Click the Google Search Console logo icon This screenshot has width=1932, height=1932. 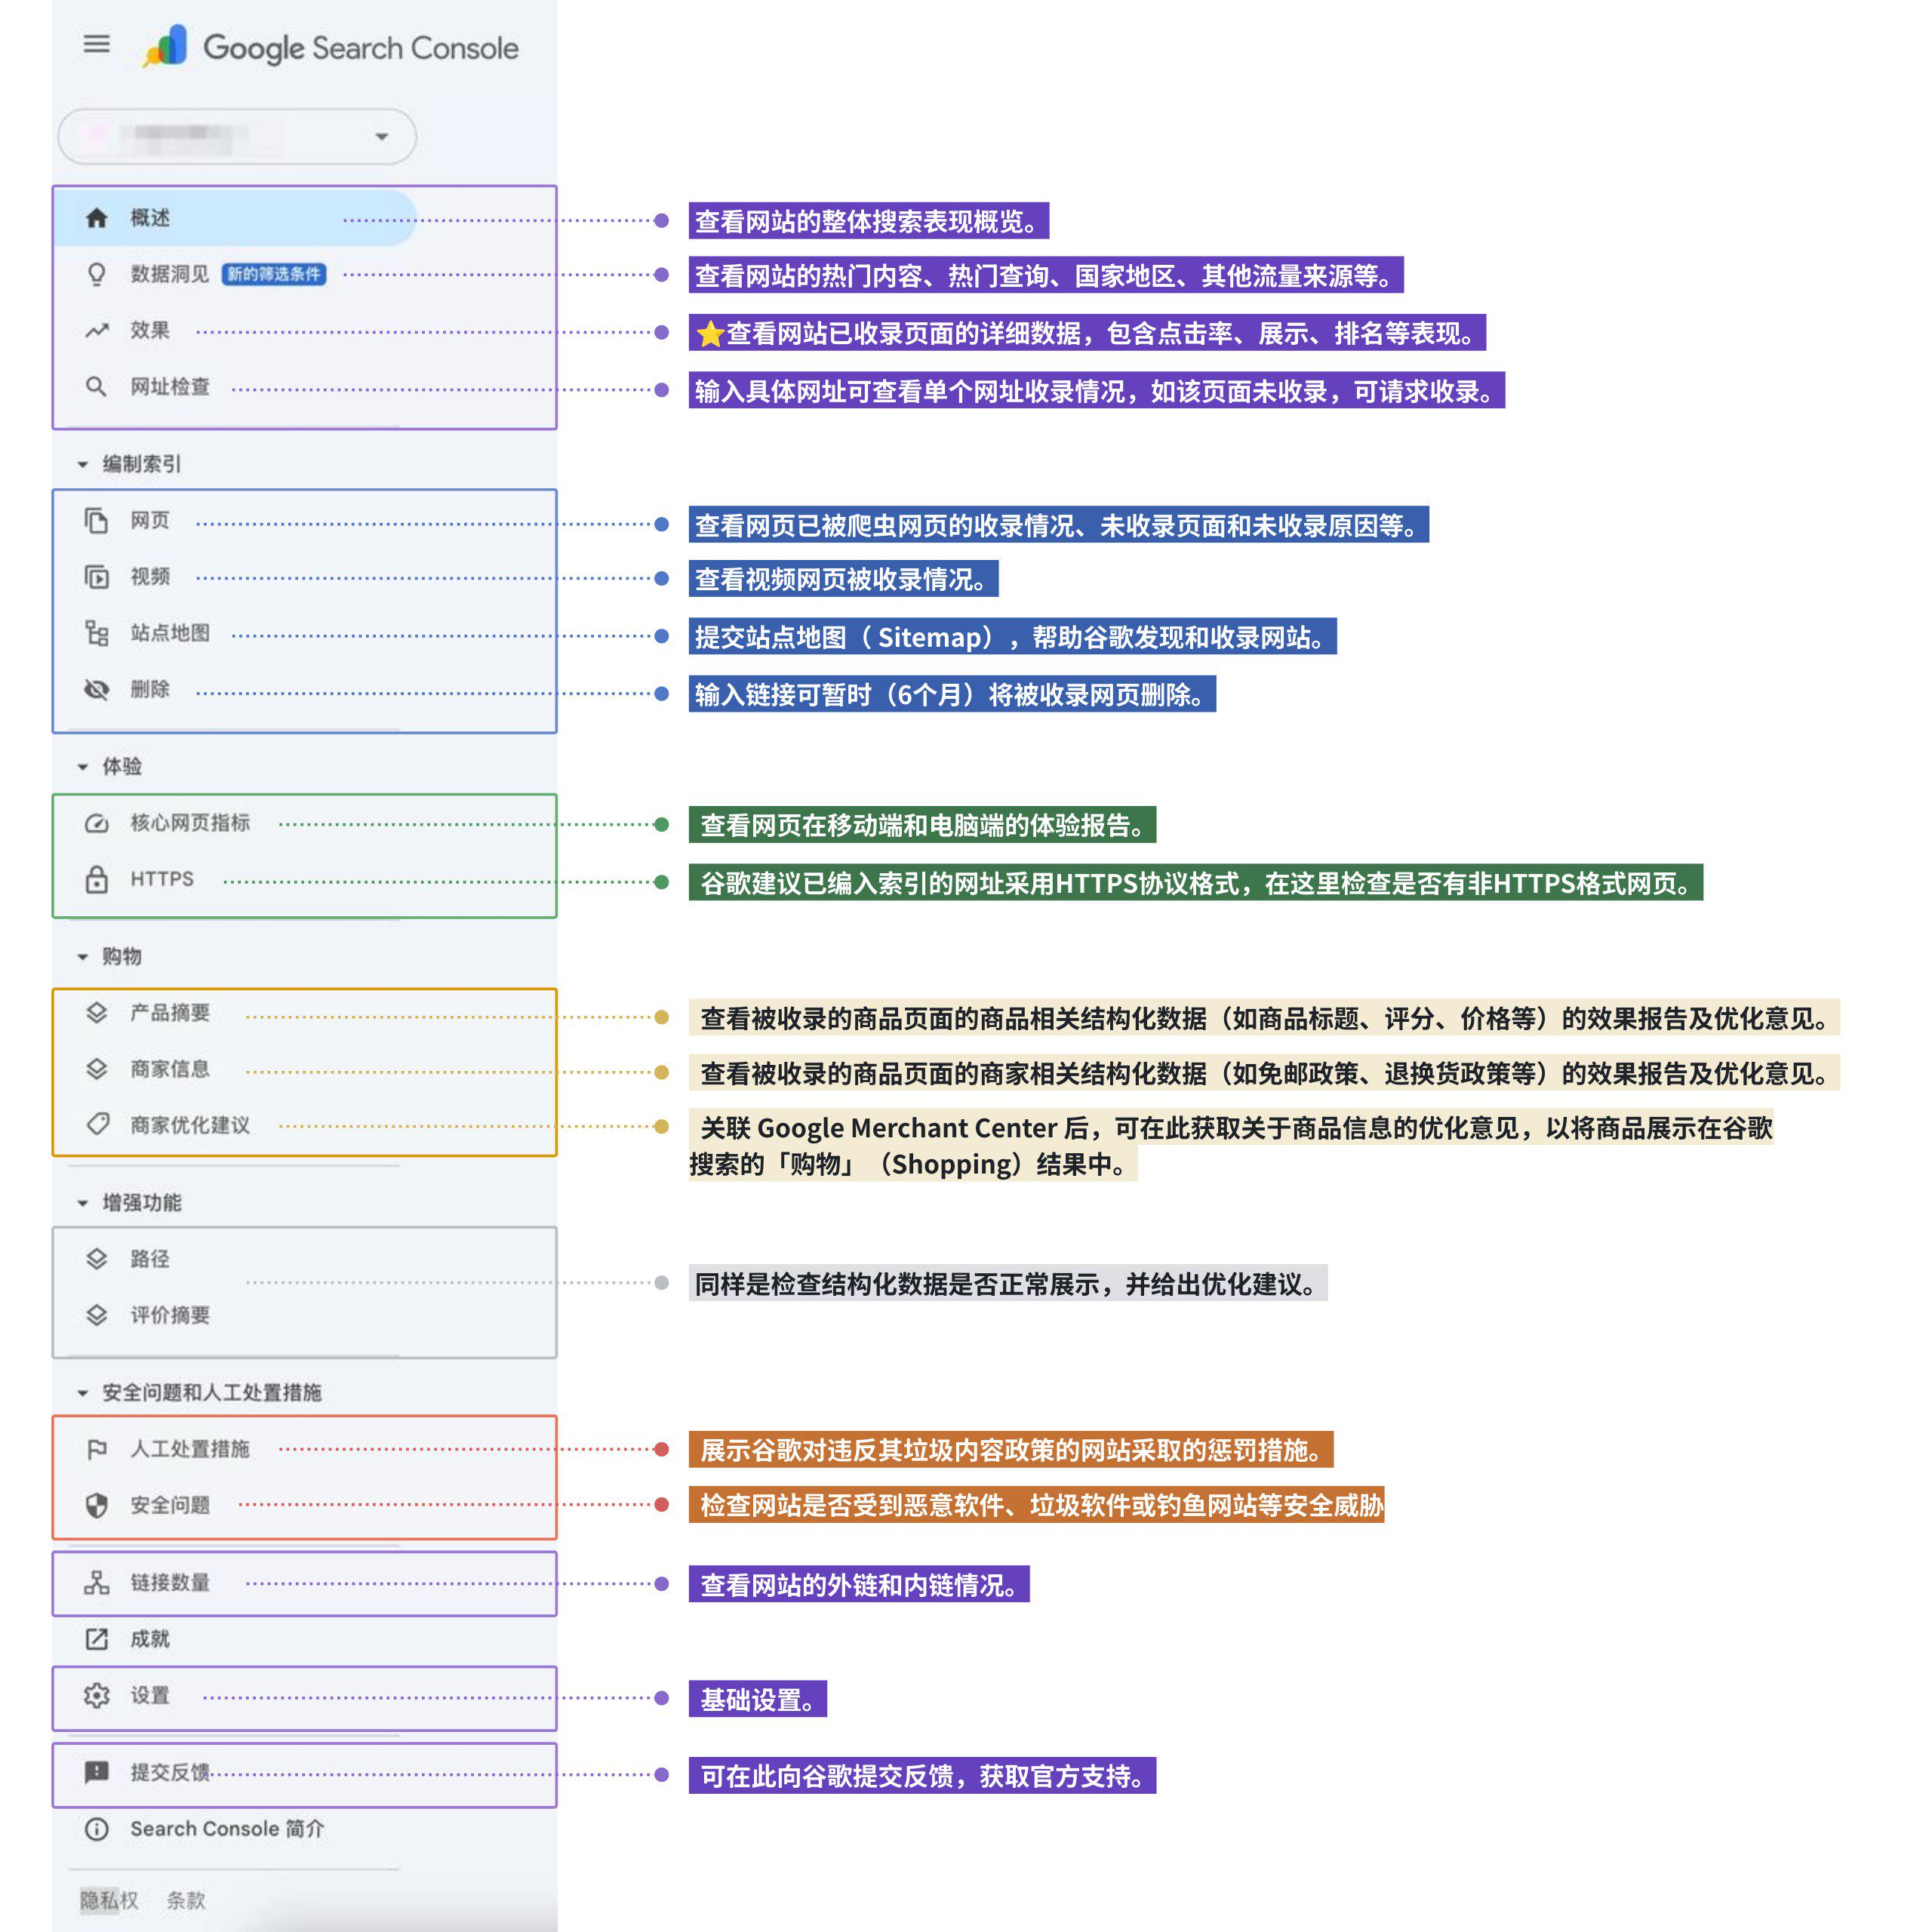point(165,47)
